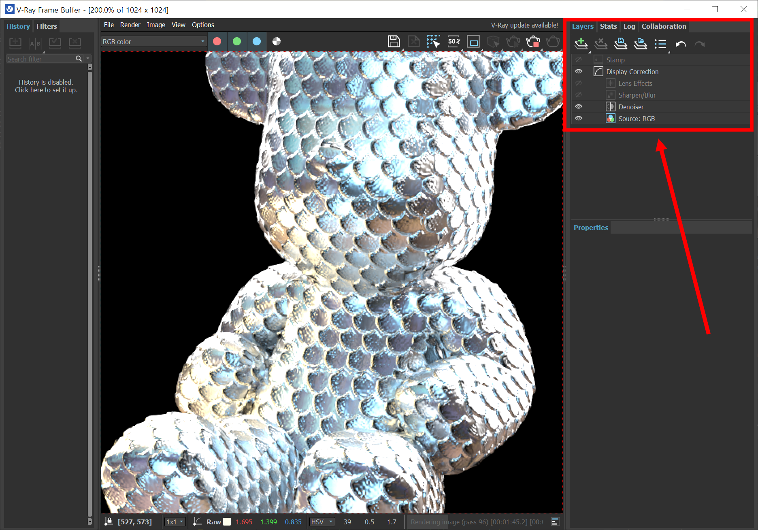This screenshot has width=758, height=530.
Task: Open the A/B compare icon
Action: tap(35, 43)
